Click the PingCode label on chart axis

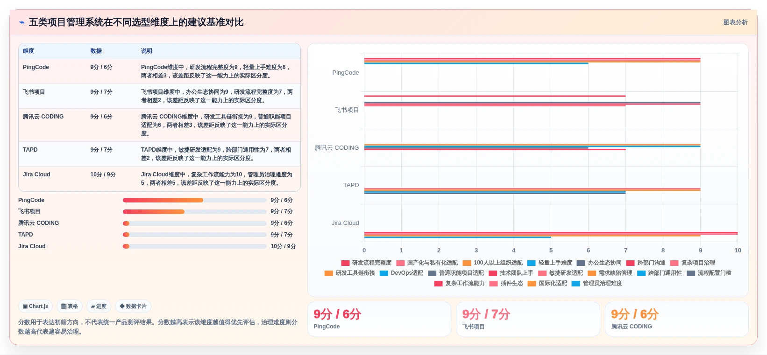point(346,73)
